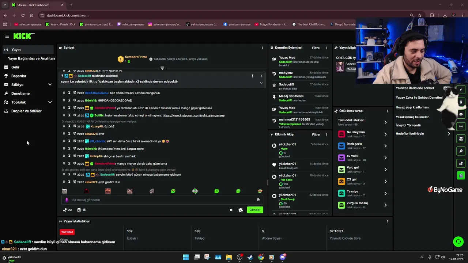Click the broadcast signal icon in the right rail
Image resolution: width=468 pixels, height=263 pixels.
[x=461, y=126]
